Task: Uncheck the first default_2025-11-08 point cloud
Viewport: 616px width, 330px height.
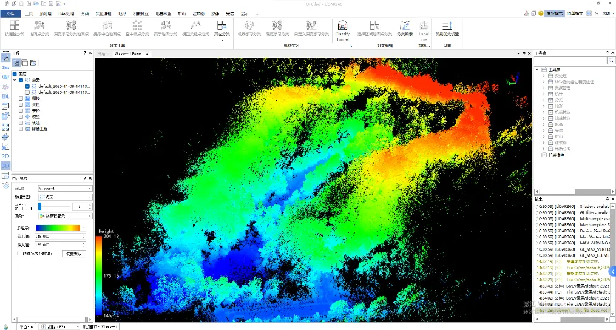Action: 27,86
